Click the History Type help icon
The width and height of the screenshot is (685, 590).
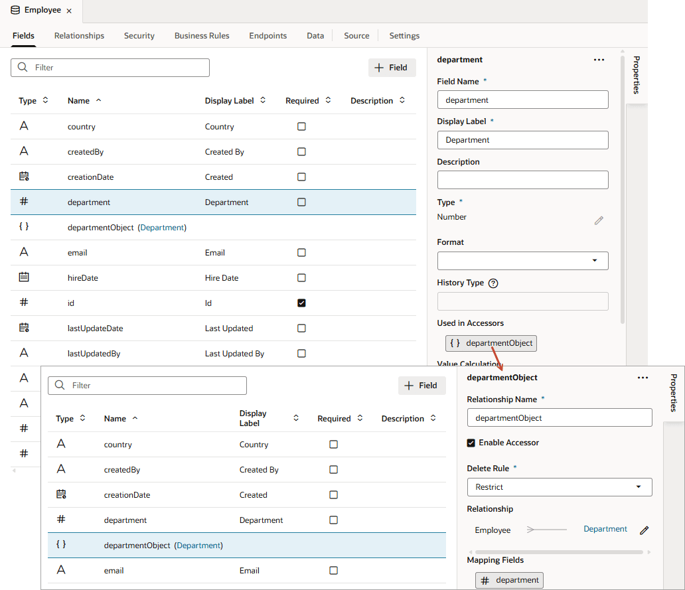point(493,283)
